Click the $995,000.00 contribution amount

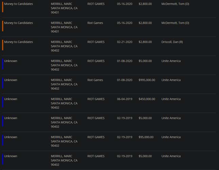click(x=147, y=80)
